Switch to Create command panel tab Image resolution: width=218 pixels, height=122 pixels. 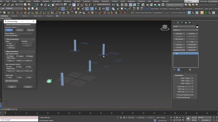coord(174,23)
